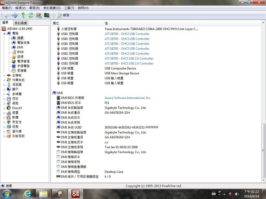266x199 pixels.
Task: Open Award Software International, Inc. link
Action: coord(128,98)
